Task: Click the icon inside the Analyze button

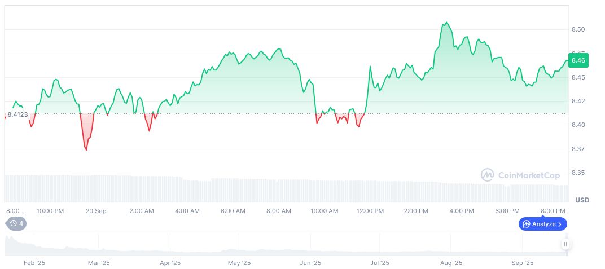Action: click(526, 224)
